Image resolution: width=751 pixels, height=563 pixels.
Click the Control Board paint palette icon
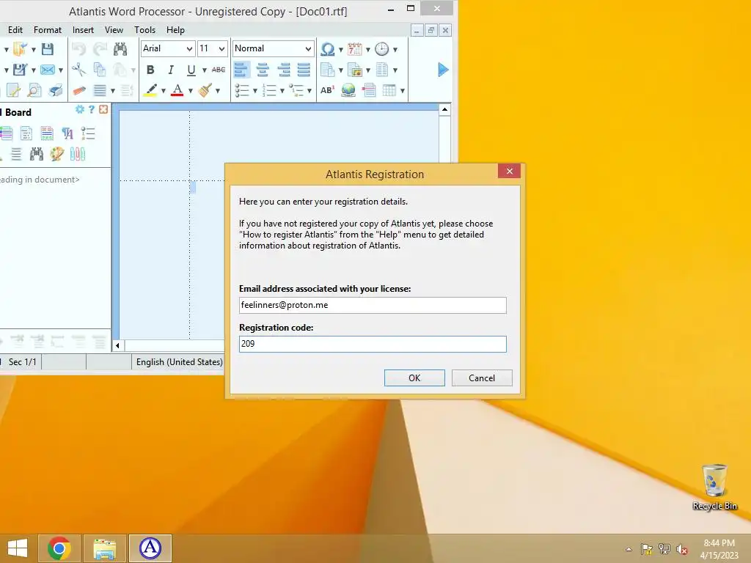pyautogui.click(x=56, y=154)
